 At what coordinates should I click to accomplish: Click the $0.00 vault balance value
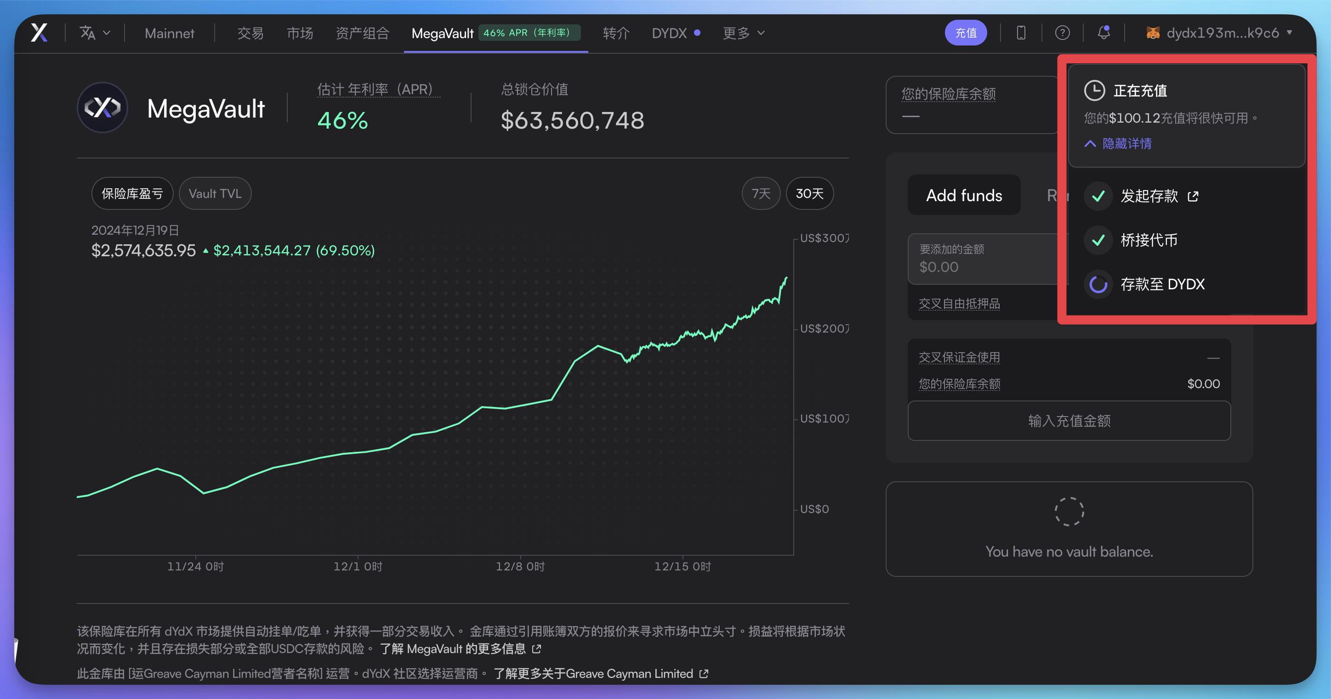tap(1203, 383)
